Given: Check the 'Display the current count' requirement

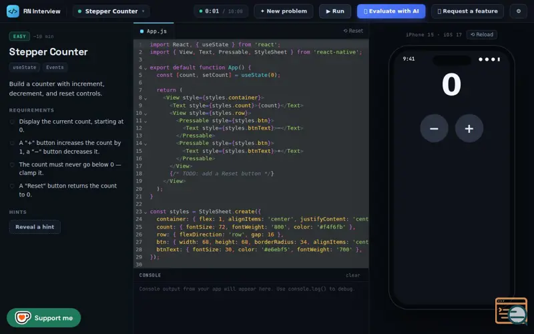Looking at the screenshot, I should (12, 122).
